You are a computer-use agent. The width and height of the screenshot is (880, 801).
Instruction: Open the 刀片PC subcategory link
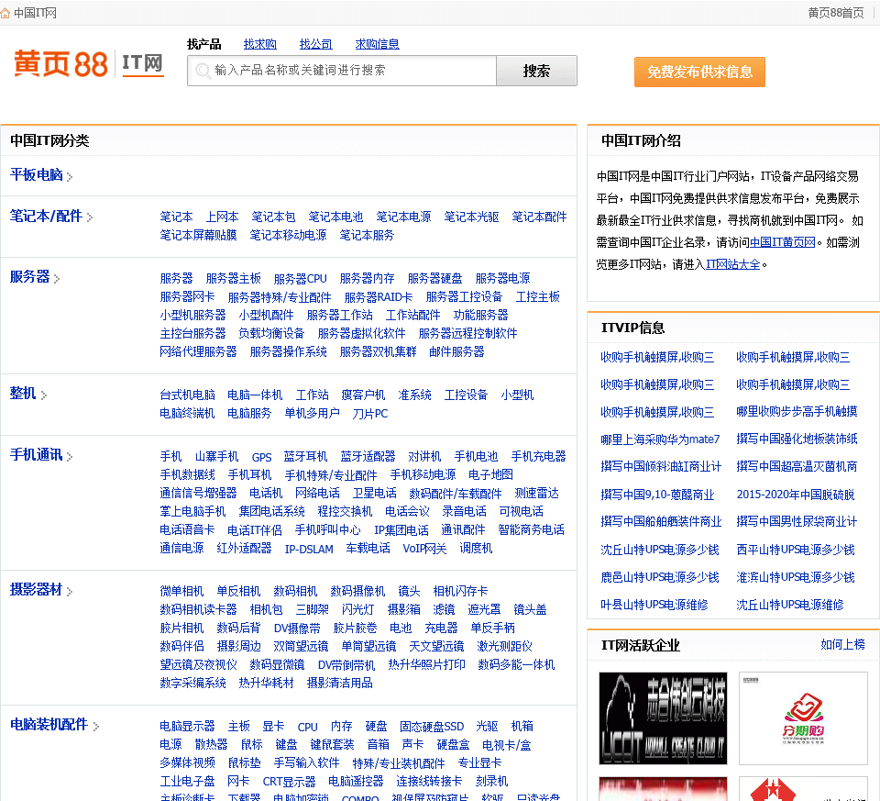(369, 414)
